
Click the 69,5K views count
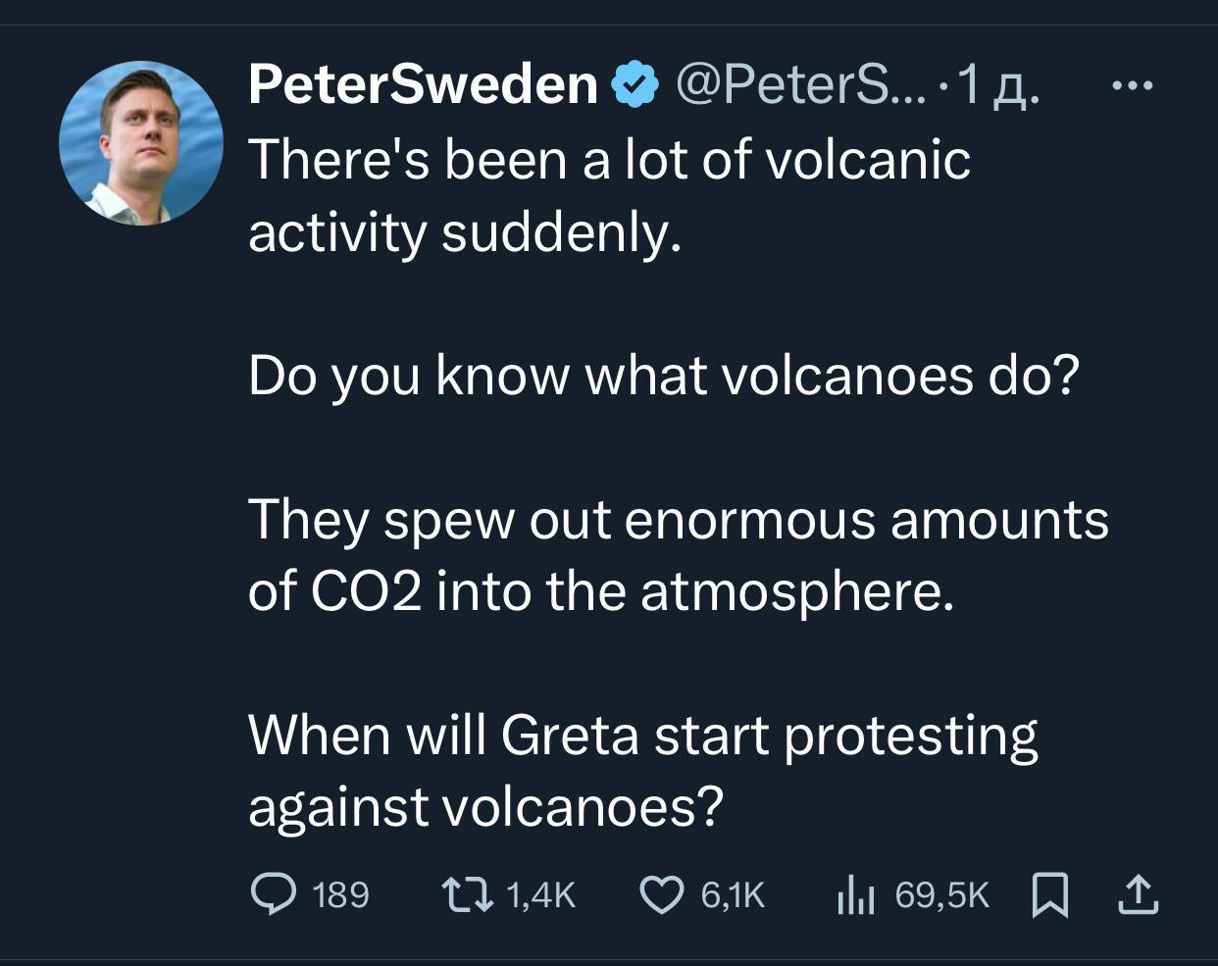click(x=942, y=894)
